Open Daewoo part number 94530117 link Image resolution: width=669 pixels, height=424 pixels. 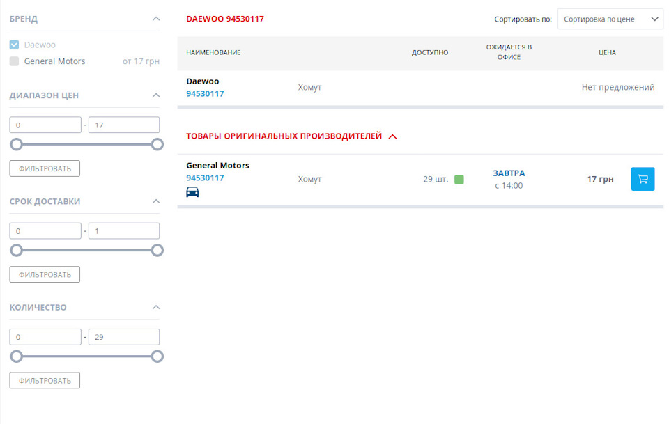pyautogui.click(x=205, y=94)
